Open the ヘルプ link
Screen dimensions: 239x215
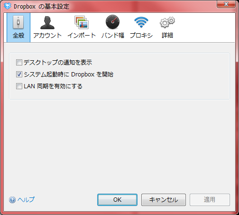pos(26,200)
